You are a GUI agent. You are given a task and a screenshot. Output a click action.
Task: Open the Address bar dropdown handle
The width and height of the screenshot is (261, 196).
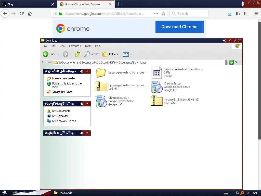pyautogui.click(x=226, y=62)
